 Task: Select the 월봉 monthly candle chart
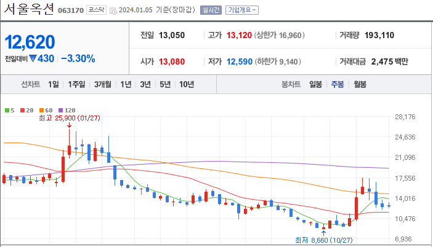coord(360,84)
